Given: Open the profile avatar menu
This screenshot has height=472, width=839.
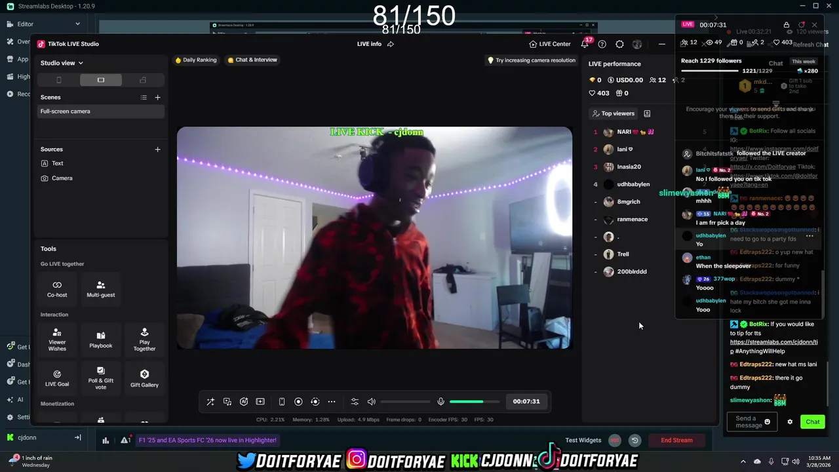Looking at the screenshot, I should pos(637,44).
